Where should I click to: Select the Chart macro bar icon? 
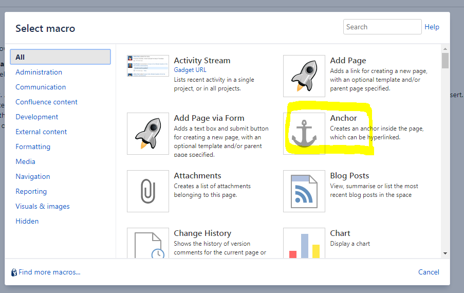[x=304, y=243]
